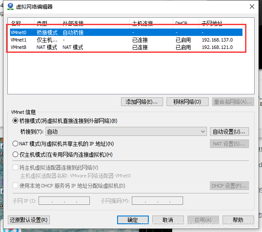Click the 子网地址 column header
Screen dimensions: 262x232
pos(212,23)
